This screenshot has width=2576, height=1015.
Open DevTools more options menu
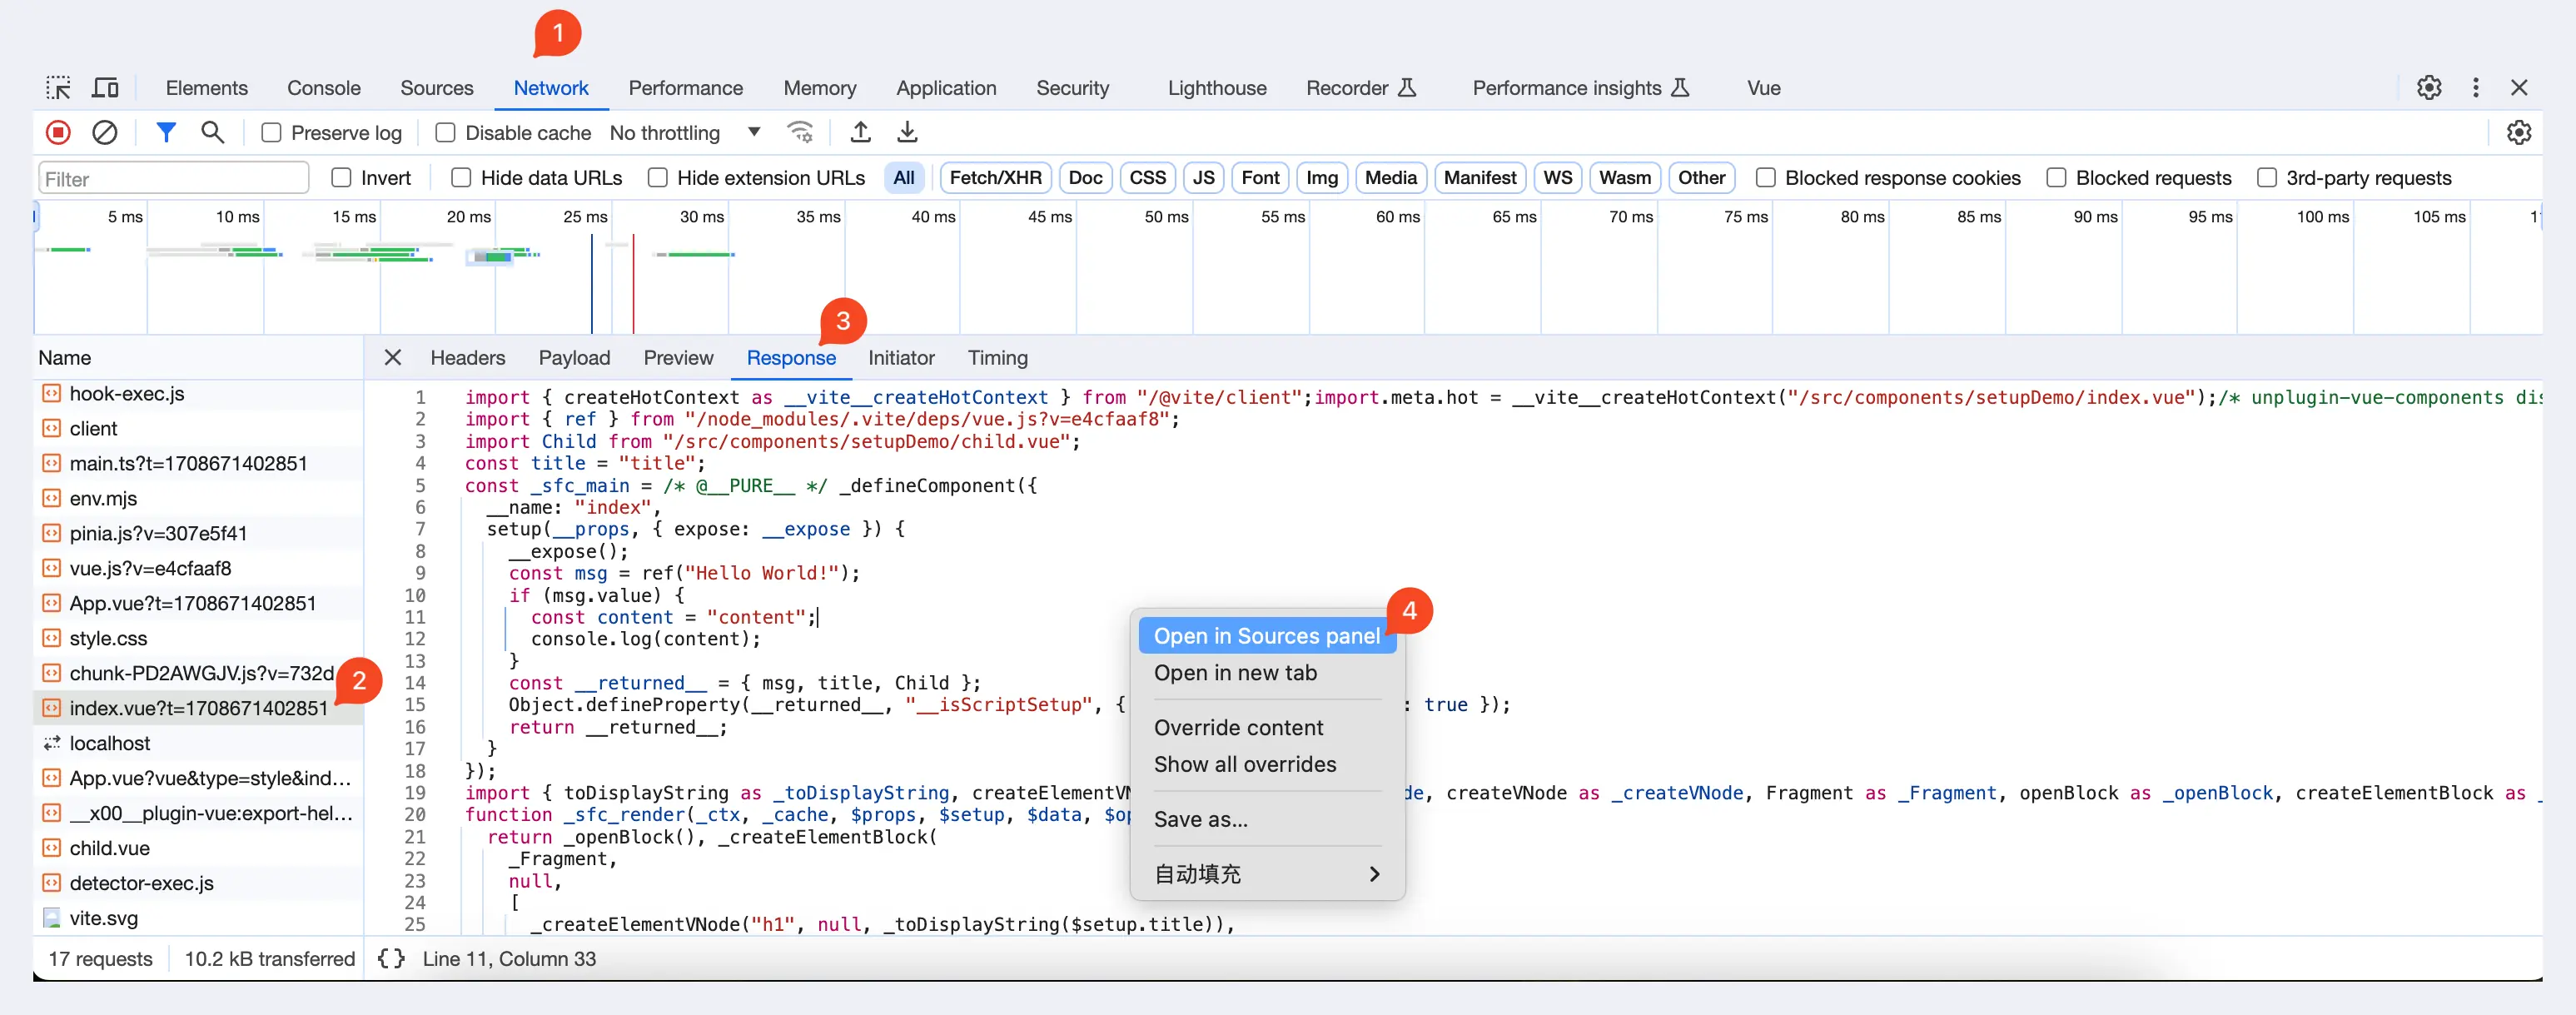pos(2475,88)
